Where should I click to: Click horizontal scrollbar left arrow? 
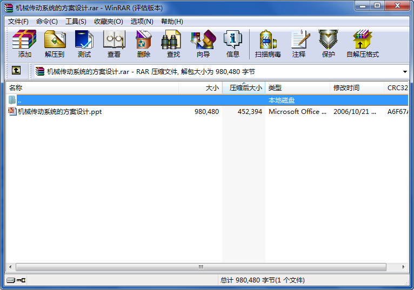[10, 267]
